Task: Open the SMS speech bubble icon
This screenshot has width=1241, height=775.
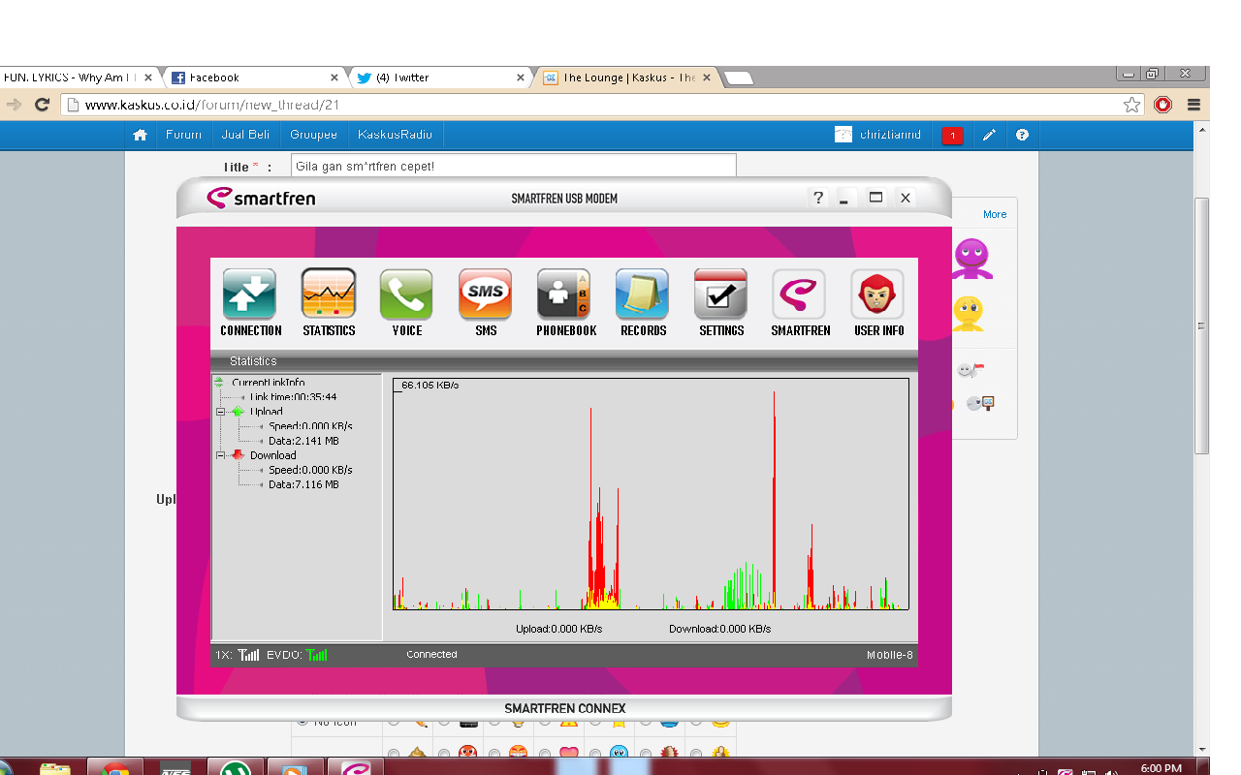Action: coord(486,294)
